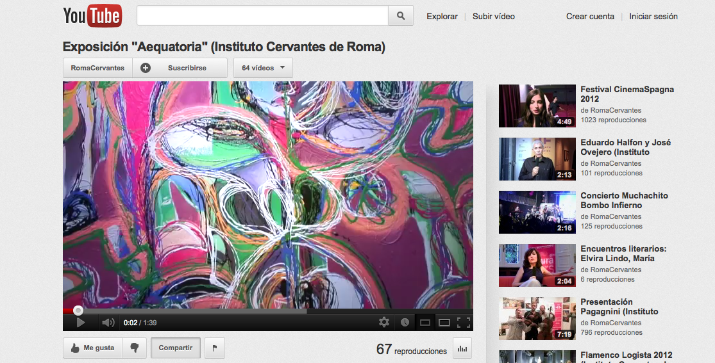The height and width of the screenshot is (363, 715).
Task: Flag the video with the flag icon
Action: coord(215,348)
